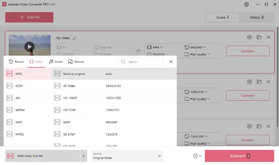Open output folder icon for My video
Screen dimensions: 279x165
[259, 37]
